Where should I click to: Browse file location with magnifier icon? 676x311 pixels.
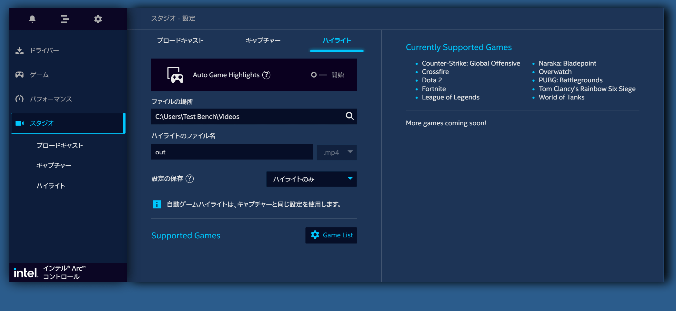click(350, 116)
